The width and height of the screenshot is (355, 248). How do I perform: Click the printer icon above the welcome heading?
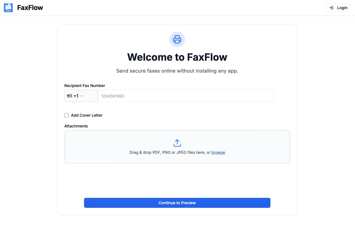pos(177,39)
